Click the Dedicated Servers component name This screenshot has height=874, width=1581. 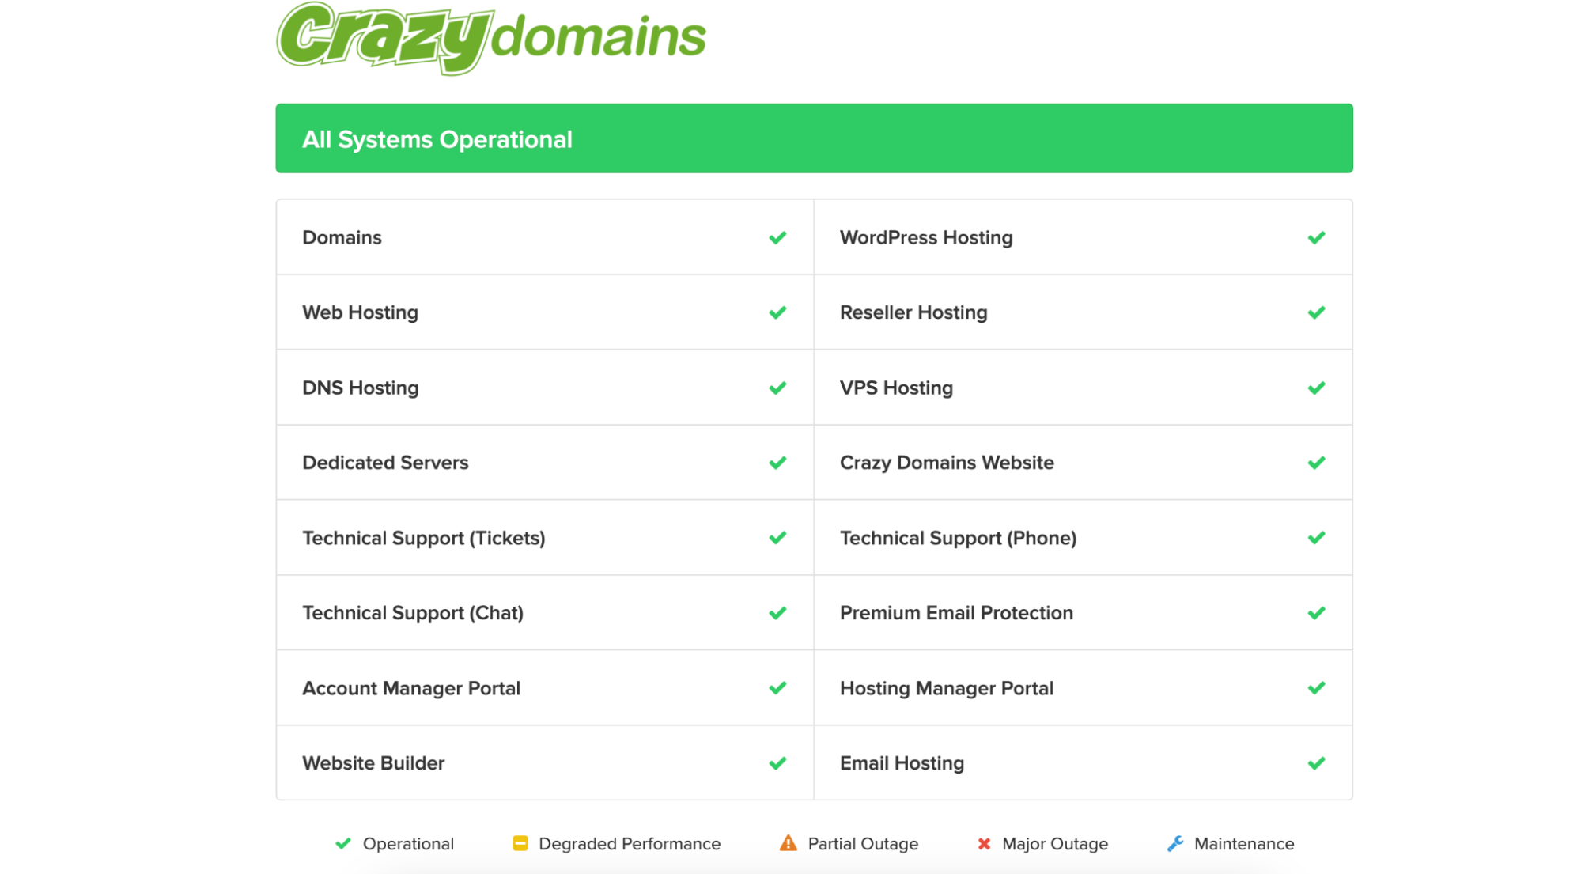pos(385,463)
